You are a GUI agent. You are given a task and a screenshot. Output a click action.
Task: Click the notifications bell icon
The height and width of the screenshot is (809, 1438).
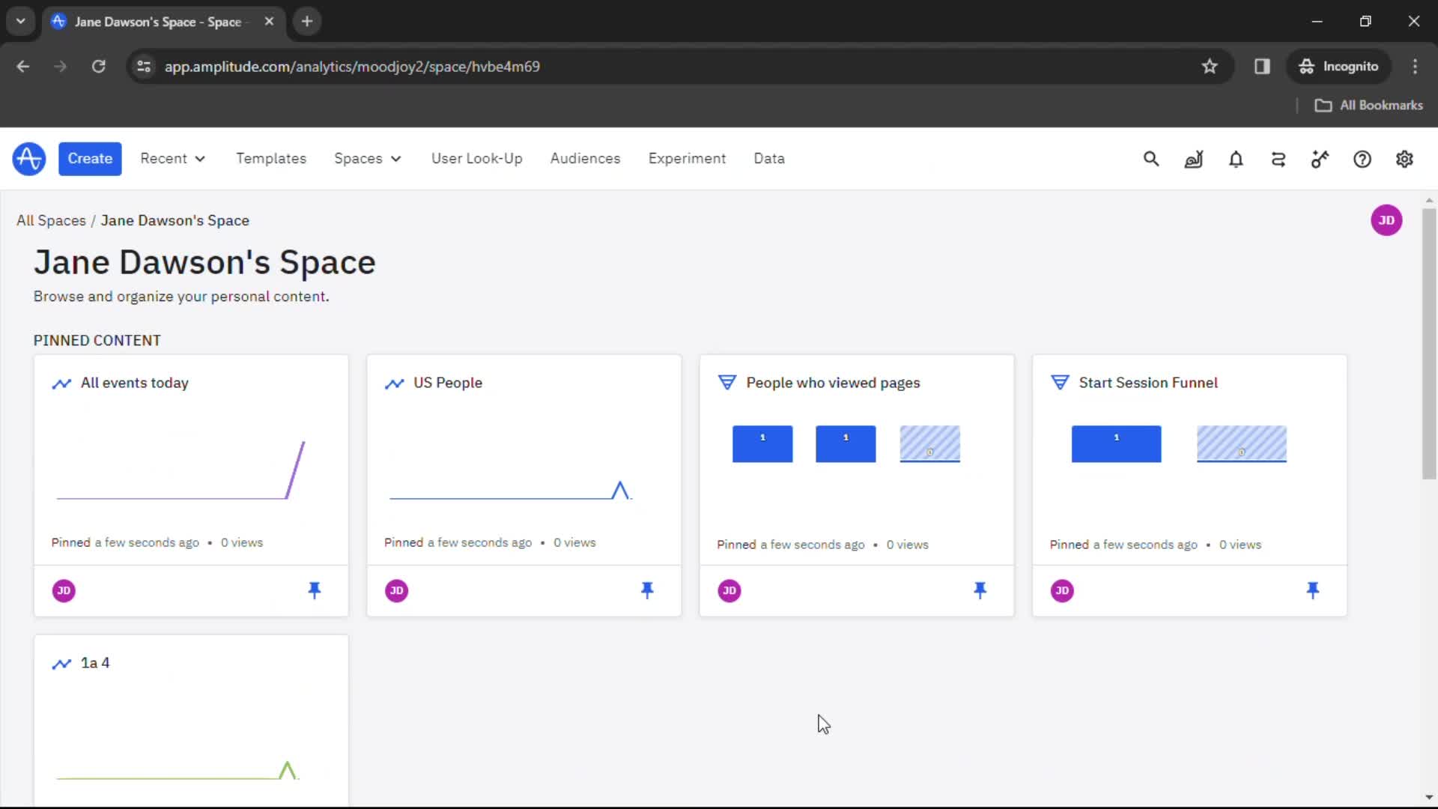(x=1236, y=158)
